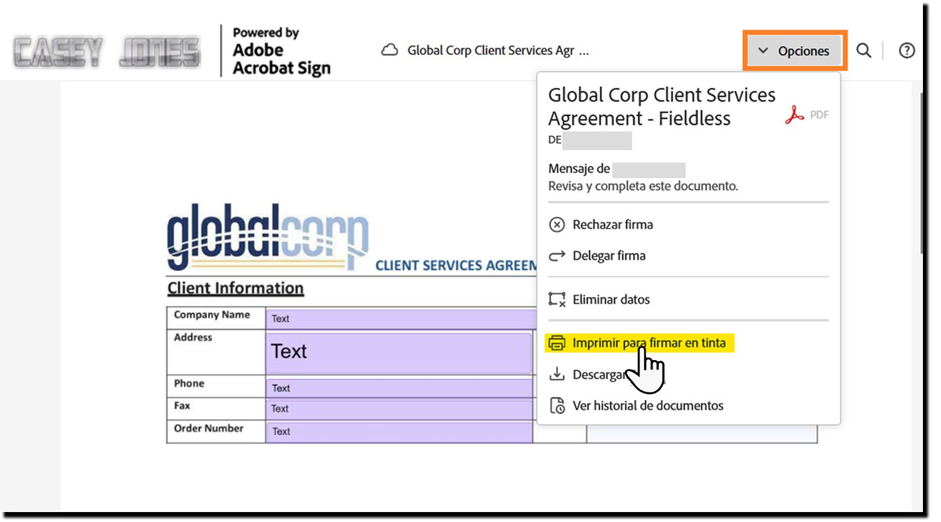Click the Powered by Adobe Acrobat Sign text
This screenshot has width=941, height=522.
[x=281, y=51]
